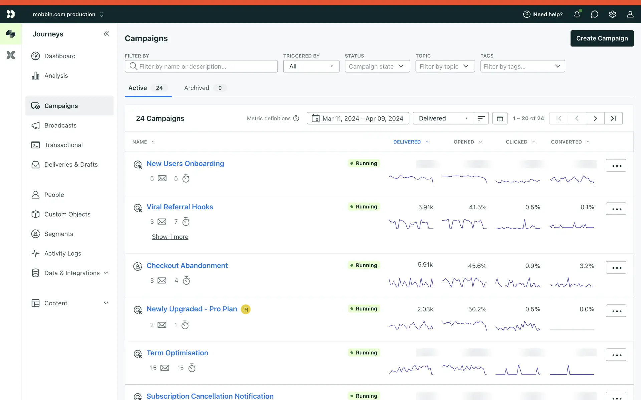
Task: Open the Triggered By All dropdown
Action: 311,66
